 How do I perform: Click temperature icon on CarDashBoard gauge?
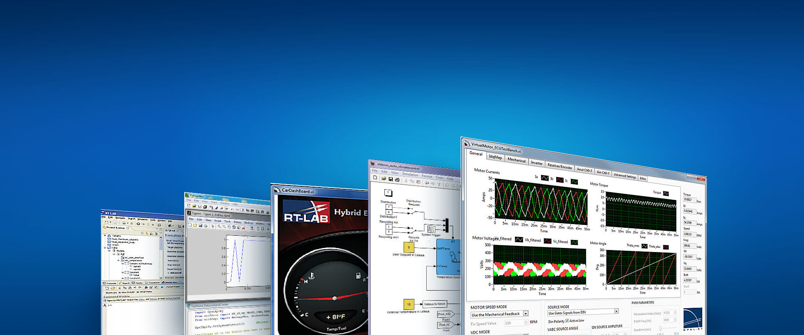pos(311,276)
